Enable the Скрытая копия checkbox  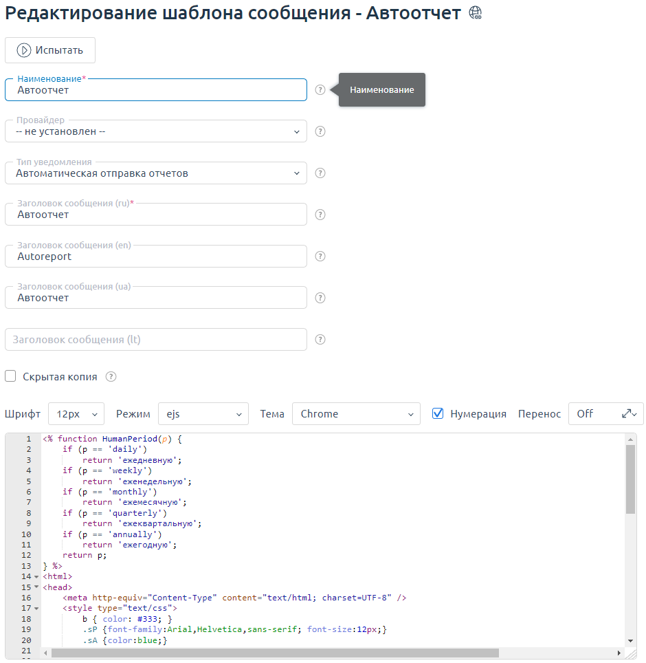pyautogui.click(x=11, y=376)
